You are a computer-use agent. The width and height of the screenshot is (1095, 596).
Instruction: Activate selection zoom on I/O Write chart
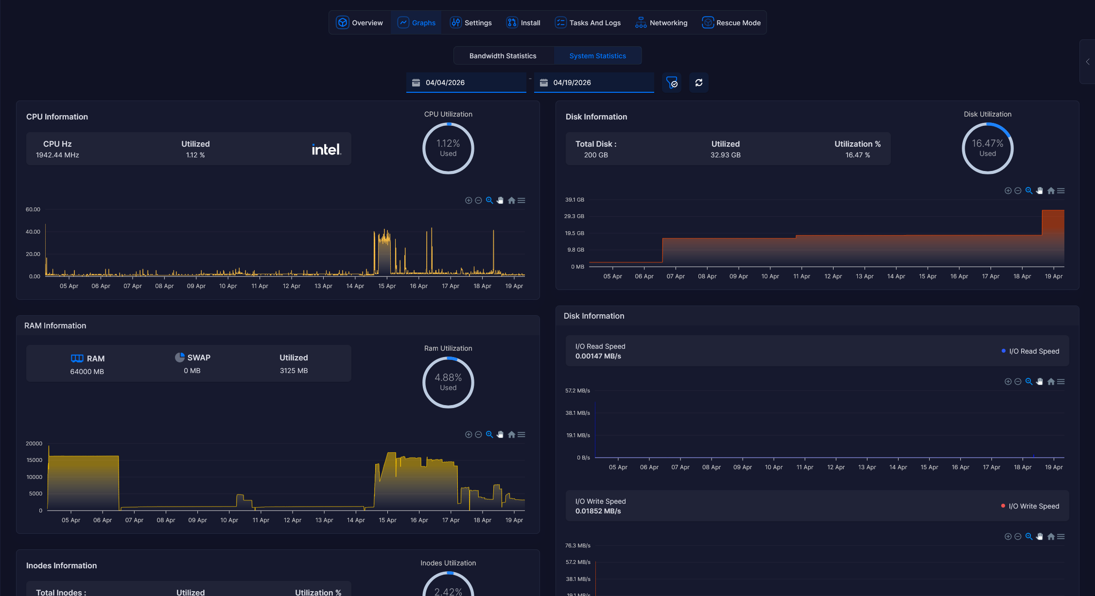[x=1029, y=537]
